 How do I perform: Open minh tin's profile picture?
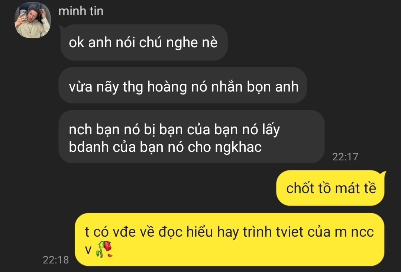coord(32,20)
